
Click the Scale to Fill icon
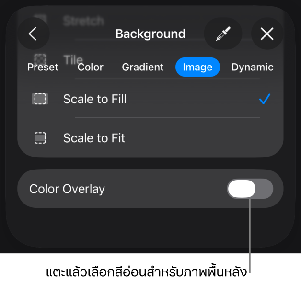point(40,99)
